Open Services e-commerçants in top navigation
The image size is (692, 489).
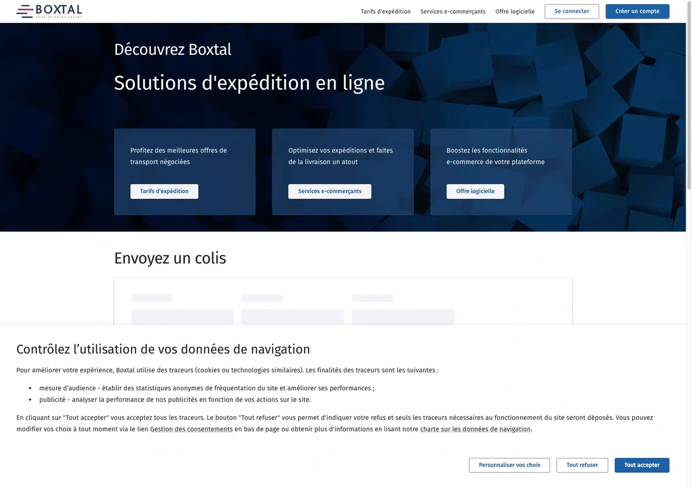(x=453, y=12)
